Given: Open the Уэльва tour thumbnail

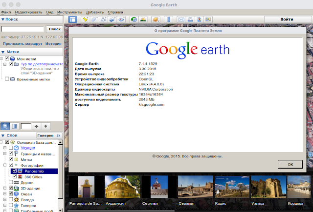Looking at the screenshot, I should pos(268,187).
